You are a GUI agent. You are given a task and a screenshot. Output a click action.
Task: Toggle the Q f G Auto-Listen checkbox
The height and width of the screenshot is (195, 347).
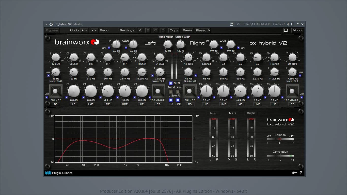[171, 83]
